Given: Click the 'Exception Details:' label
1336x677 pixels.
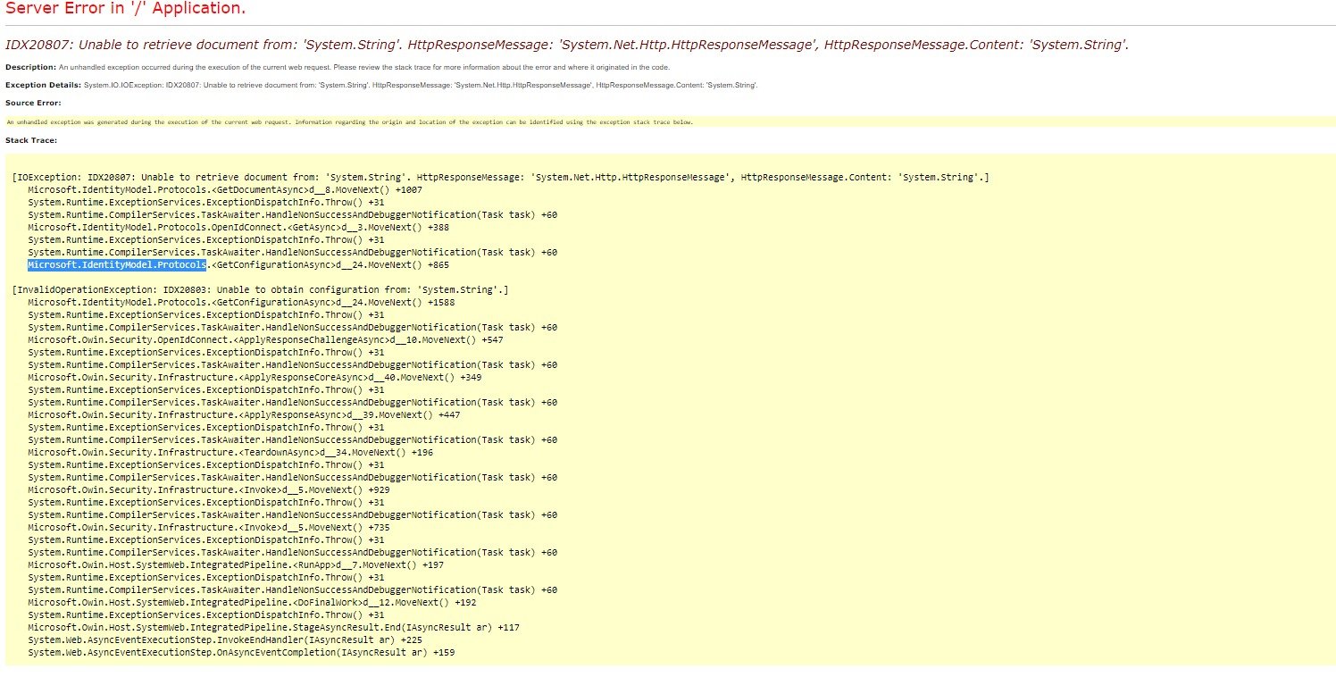Looking at the screenshot, I should pos(43,85).
